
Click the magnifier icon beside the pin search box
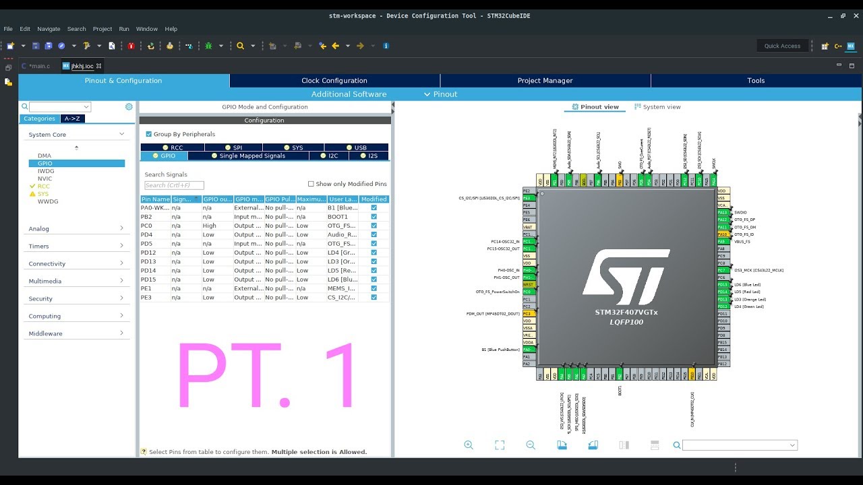click(x=677, y=445)
